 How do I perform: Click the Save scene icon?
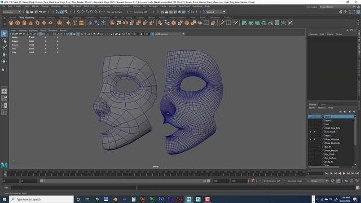(36, 12)
